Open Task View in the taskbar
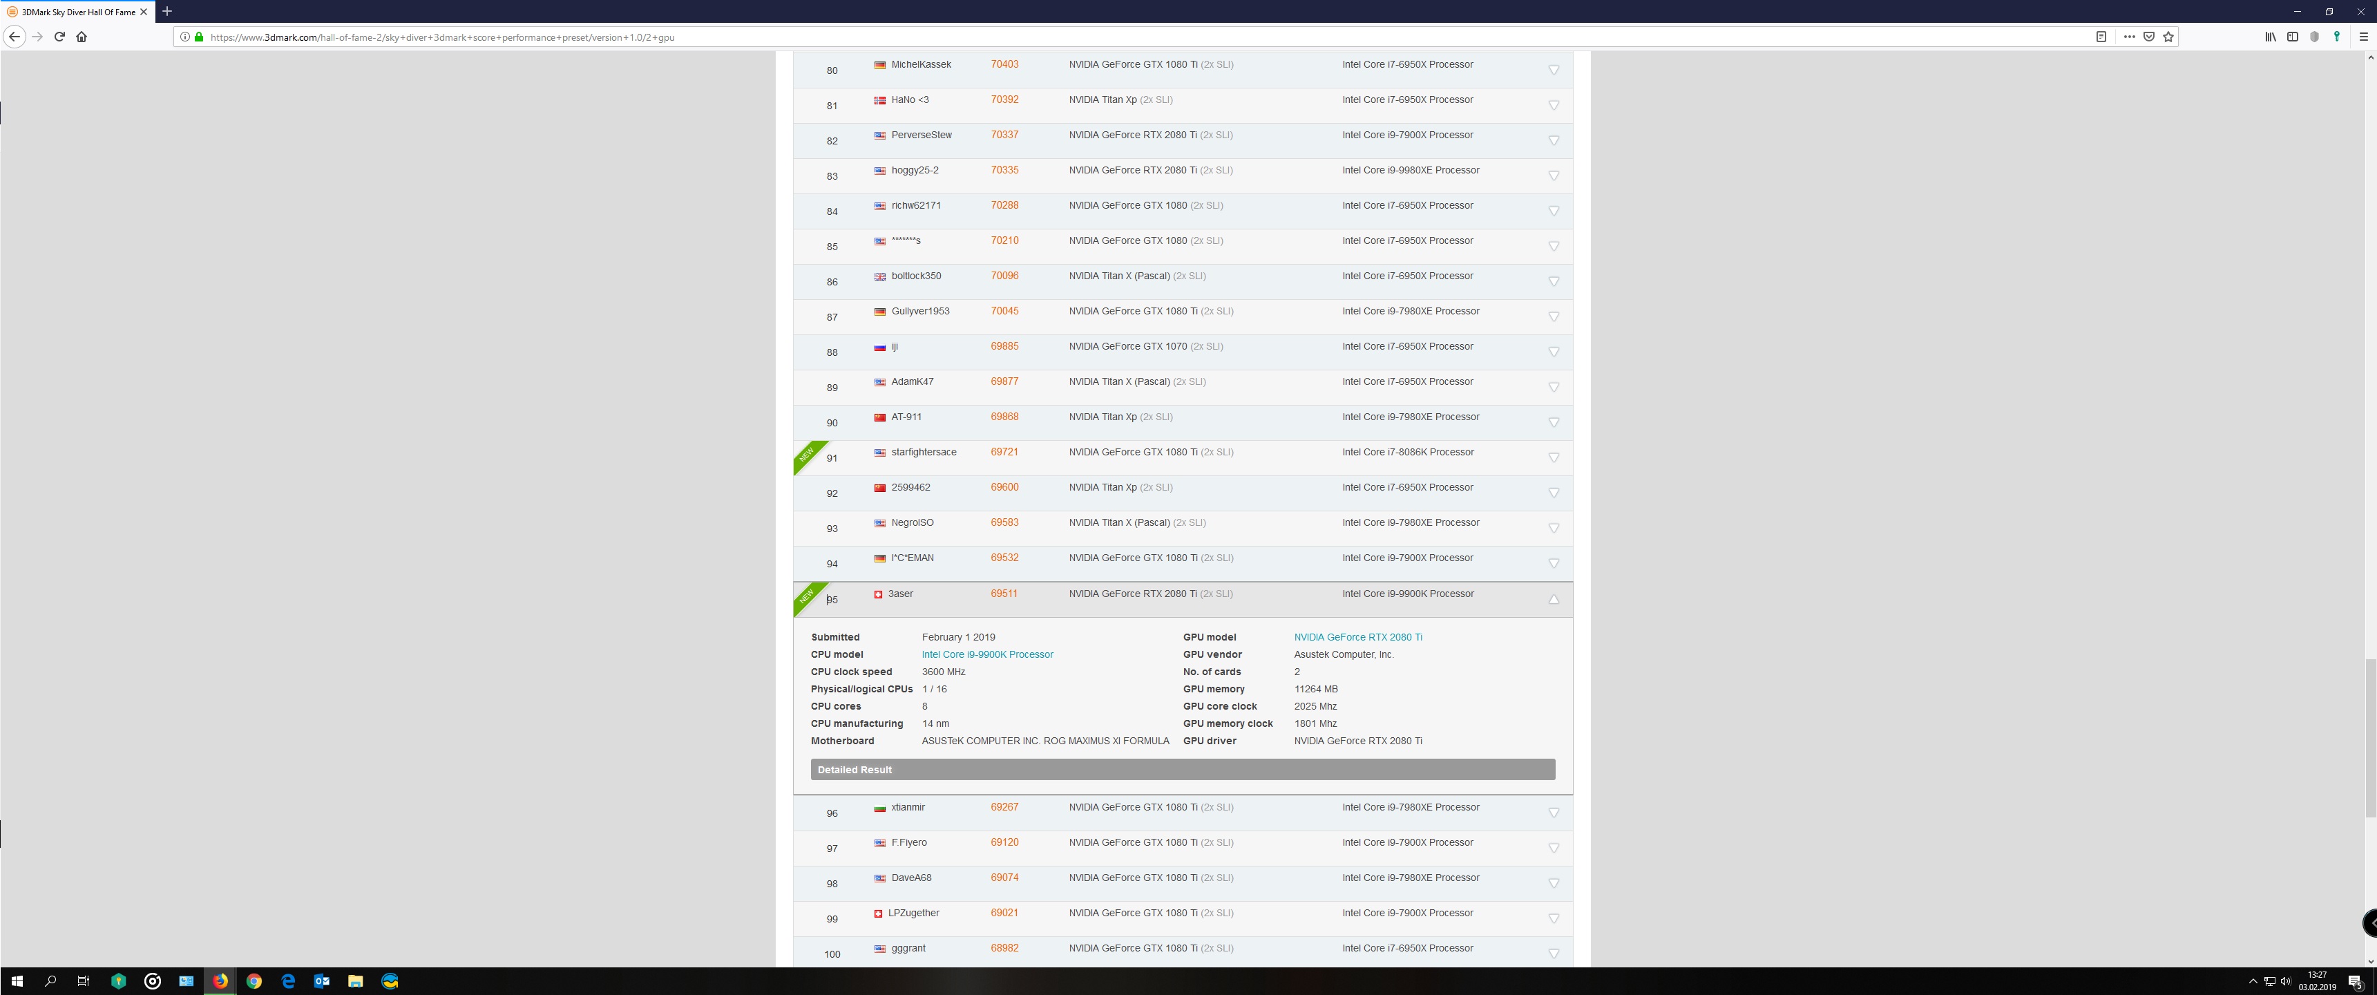This screenshot has height=995, width=2377. pyautogui.click(x=83, y=981)
